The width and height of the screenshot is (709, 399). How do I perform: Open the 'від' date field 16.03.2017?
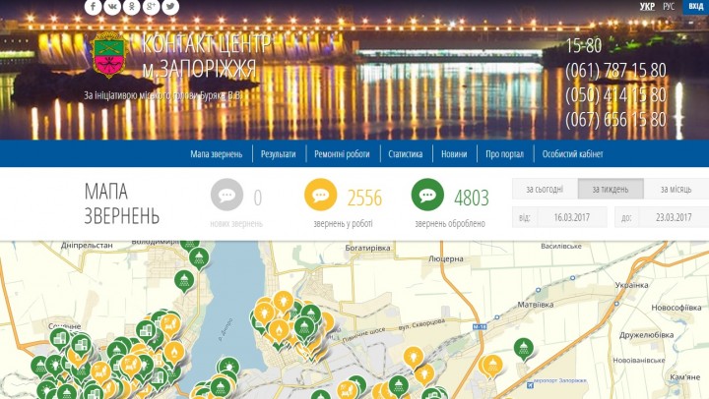572,217
